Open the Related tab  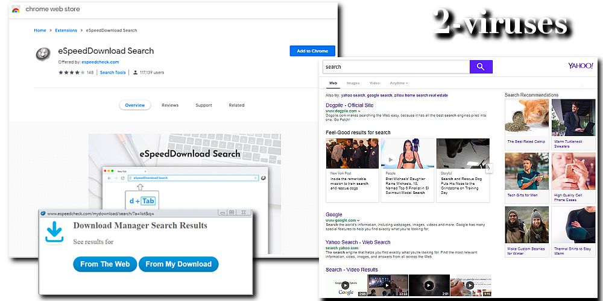tap(236, 105)
